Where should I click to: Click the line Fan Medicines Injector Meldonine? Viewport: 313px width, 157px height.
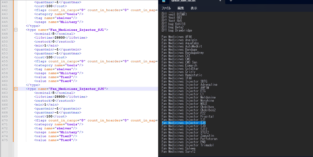pos(189,97)
